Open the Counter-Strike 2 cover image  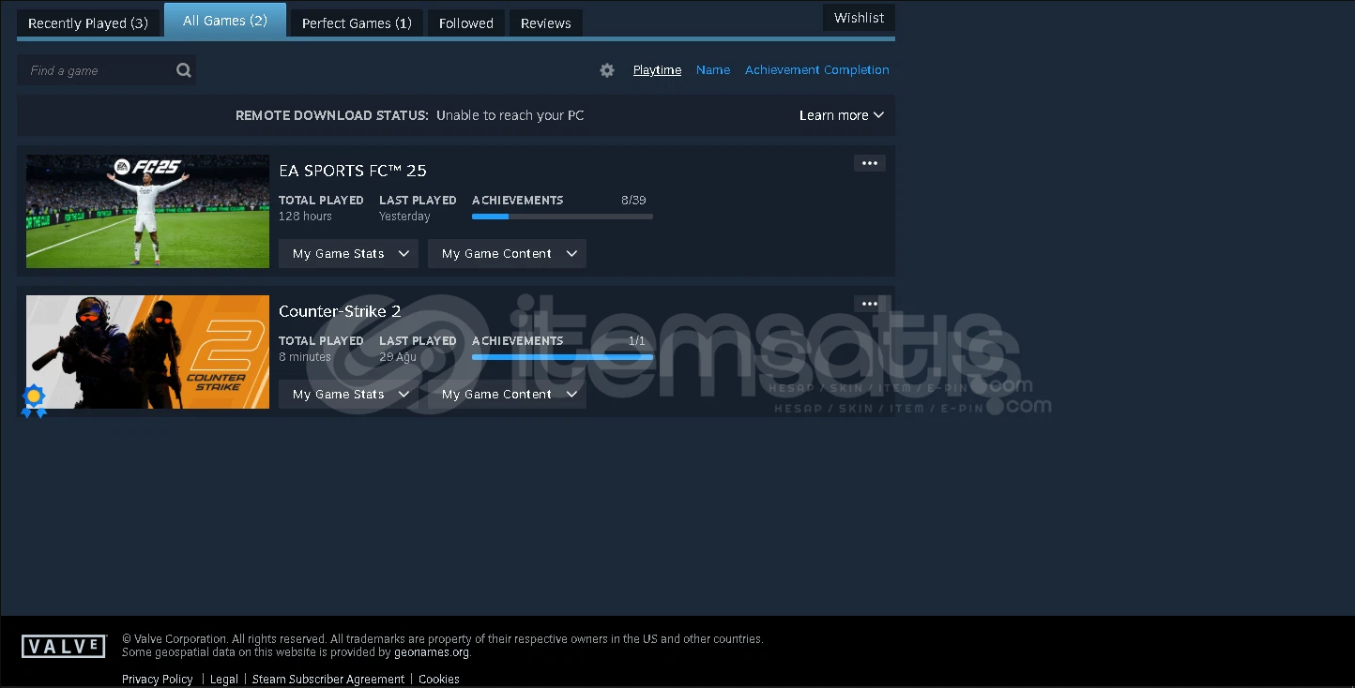pyautogui.click(x=147, y=351)
